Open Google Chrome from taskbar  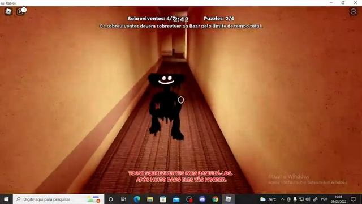point(216,199)
